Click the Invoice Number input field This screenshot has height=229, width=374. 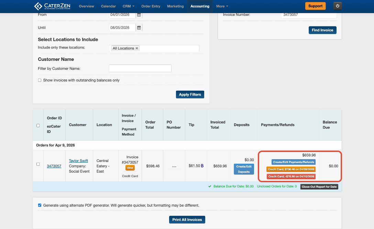pos(309,15)
